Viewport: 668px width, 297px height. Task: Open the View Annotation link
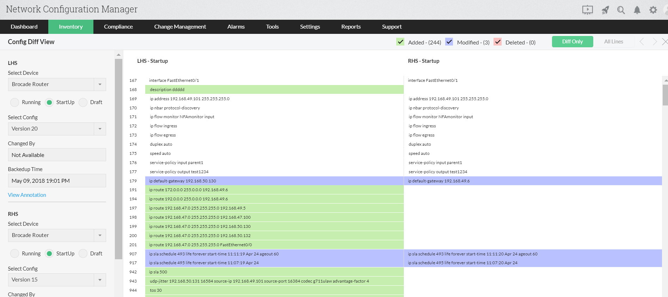tap(27, 195)
